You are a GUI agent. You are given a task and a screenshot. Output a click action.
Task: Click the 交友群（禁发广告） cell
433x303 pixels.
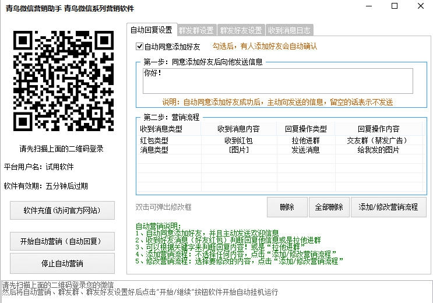(379, 140)
